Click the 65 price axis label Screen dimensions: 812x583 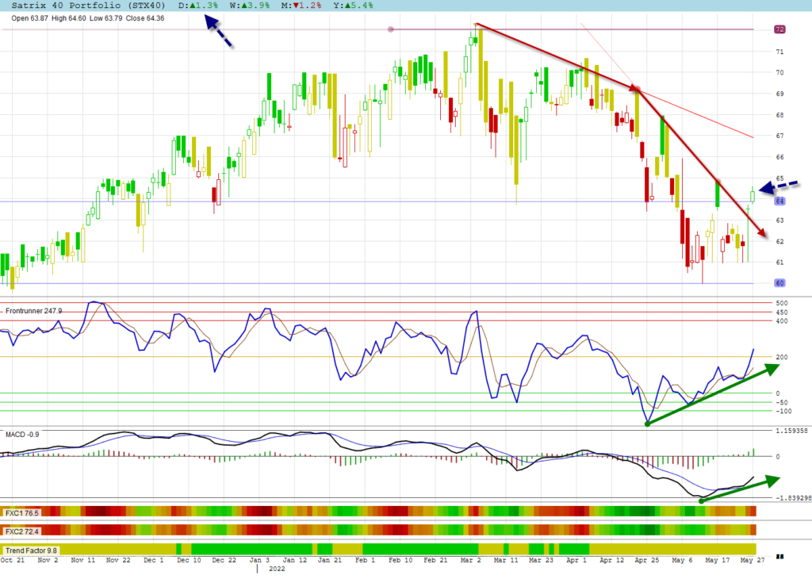coord(780,178)
